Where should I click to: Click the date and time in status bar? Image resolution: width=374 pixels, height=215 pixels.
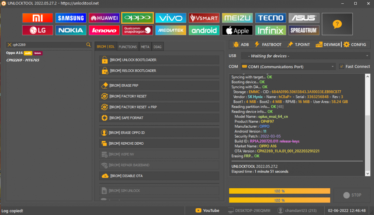pos(346,211)
